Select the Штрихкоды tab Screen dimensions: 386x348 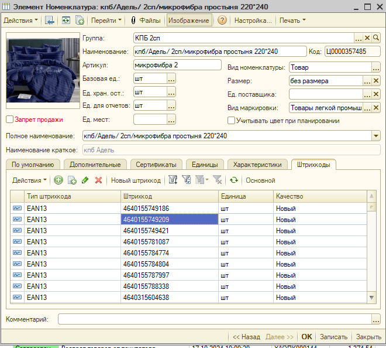click(313, 165)
